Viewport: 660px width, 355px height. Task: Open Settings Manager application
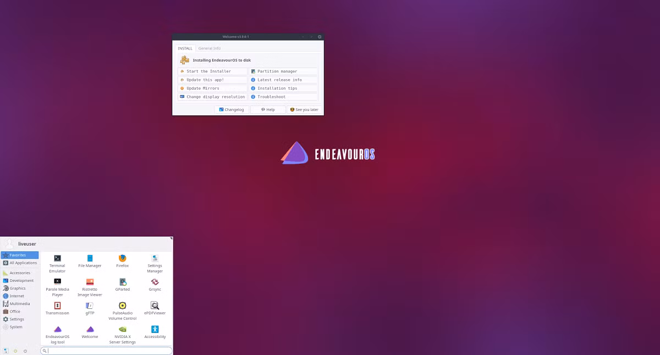tap(155, 264)
